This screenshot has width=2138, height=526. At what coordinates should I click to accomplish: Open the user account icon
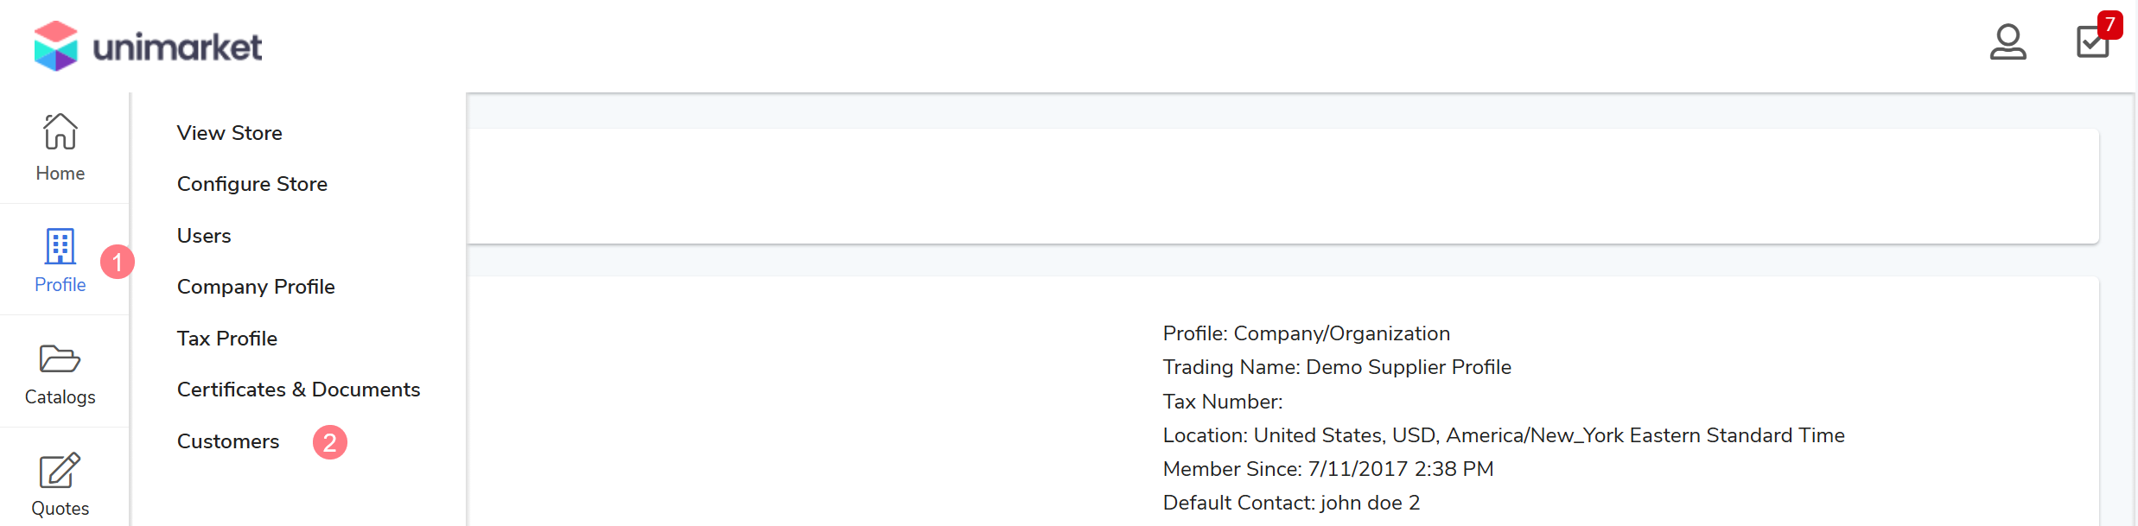pos(2008,41)
